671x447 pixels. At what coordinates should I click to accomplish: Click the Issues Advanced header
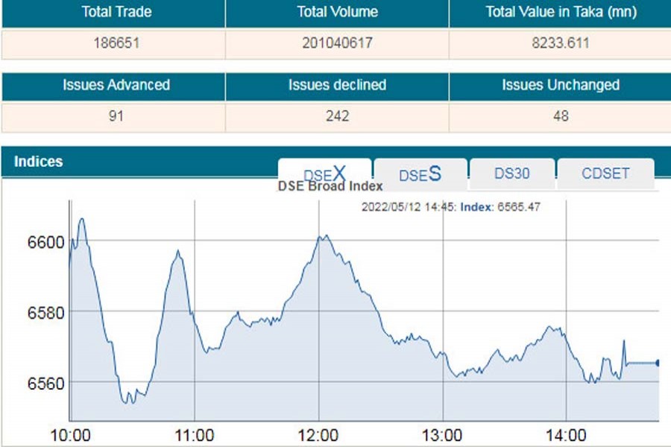(x=116, y=85)
